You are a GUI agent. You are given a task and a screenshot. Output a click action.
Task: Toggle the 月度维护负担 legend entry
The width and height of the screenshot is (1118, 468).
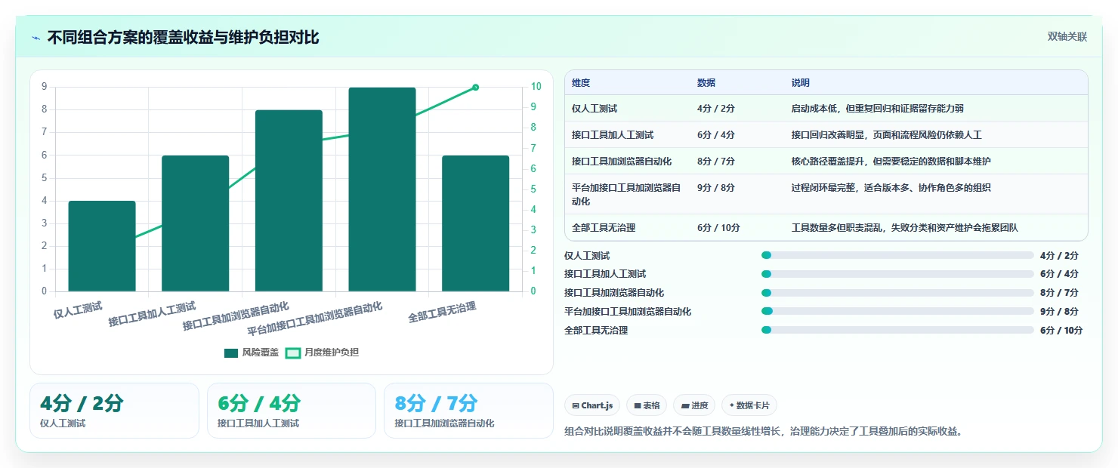(322, 353)
